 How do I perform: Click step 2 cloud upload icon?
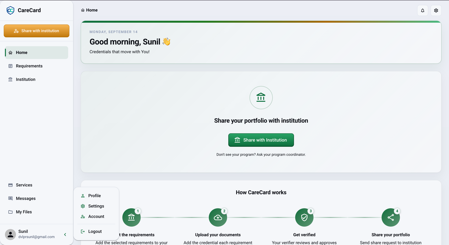[218, 218]
